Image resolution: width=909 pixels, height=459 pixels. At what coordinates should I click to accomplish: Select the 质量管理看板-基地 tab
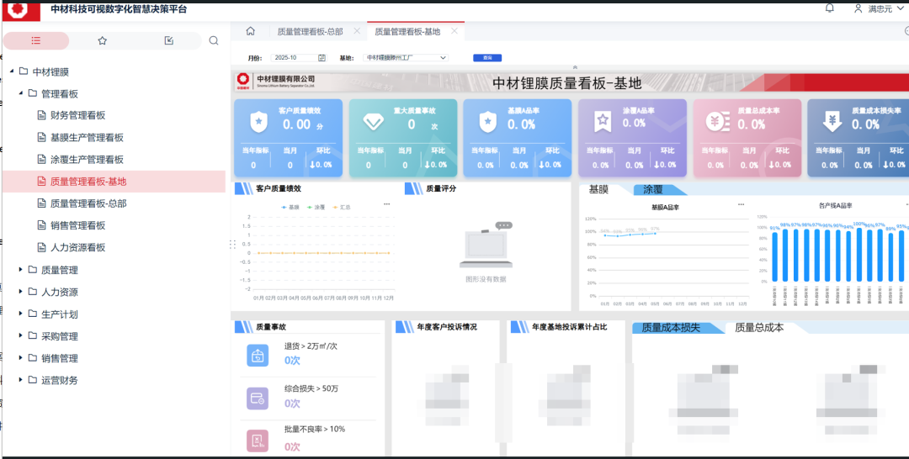(x=407, y=32)
